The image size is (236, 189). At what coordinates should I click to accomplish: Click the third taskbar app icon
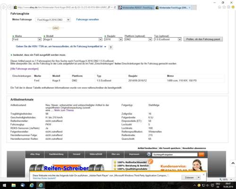pyautogui.click(x=23, y=185)
